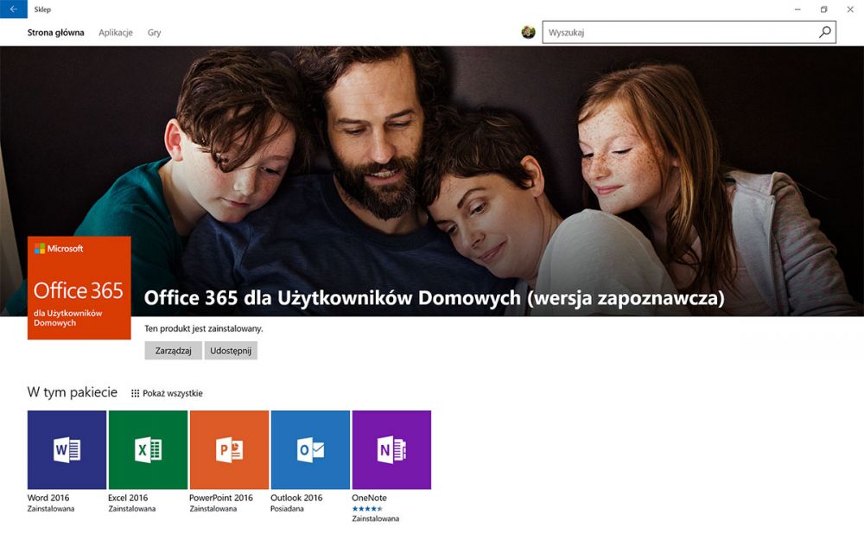Screen dimensions: 864x553
Task: Open the PowerPoint 2016 tile
Action: click(x=229, y=449)
